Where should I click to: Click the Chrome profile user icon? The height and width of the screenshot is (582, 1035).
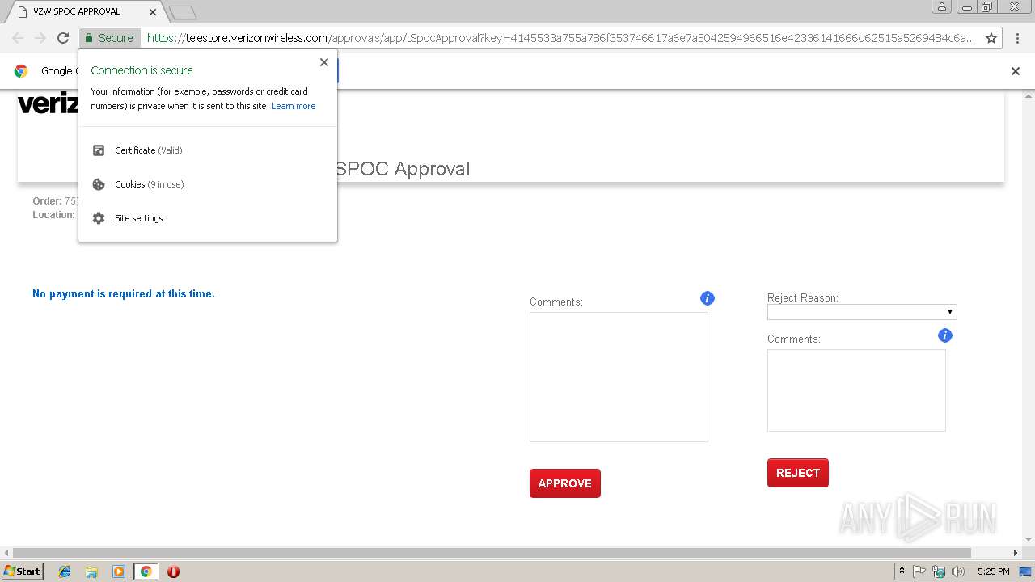point(942,7)
